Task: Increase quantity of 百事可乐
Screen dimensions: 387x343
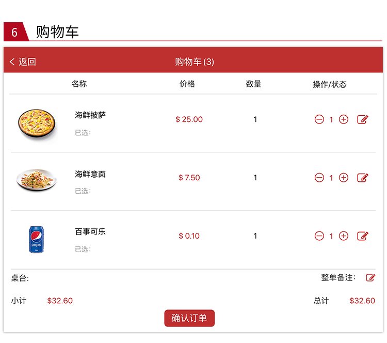Action: click(x=343, y=236)
